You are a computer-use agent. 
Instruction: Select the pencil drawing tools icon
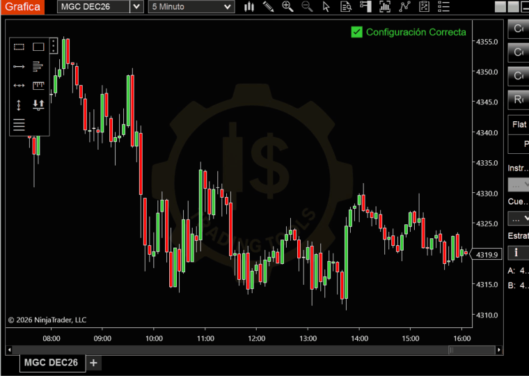tap(268, 7)
